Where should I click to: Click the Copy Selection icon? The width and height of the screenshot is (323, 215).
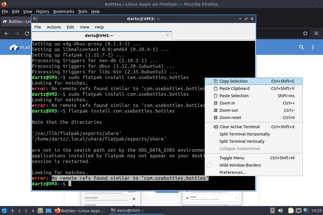click(x=215, y=81)
